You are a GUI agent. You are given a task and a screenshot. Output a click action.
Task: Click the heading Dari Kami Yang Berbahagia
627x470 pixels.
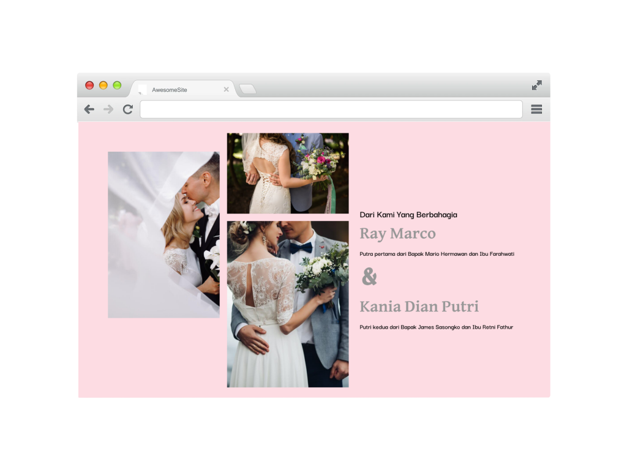(x=408, y=215)
